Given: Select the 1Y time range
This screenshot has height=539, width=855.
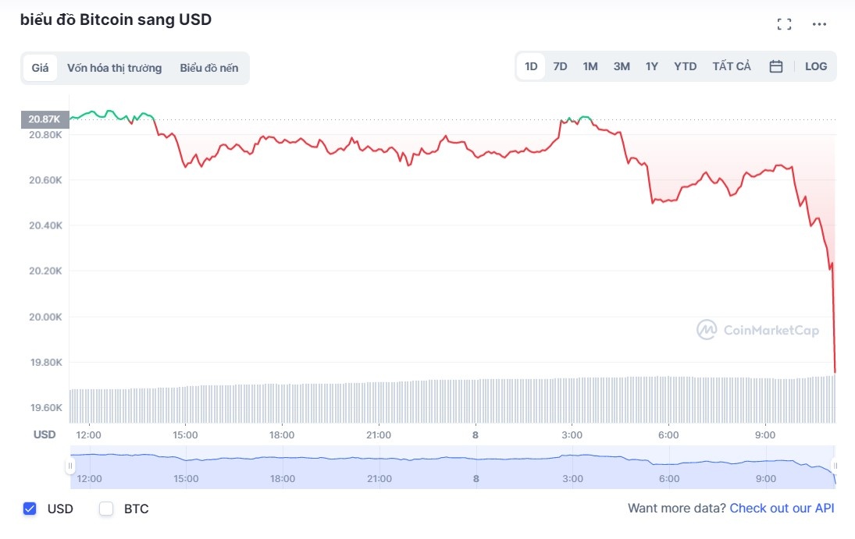Looking at the screenshot, I should (651, 66).
